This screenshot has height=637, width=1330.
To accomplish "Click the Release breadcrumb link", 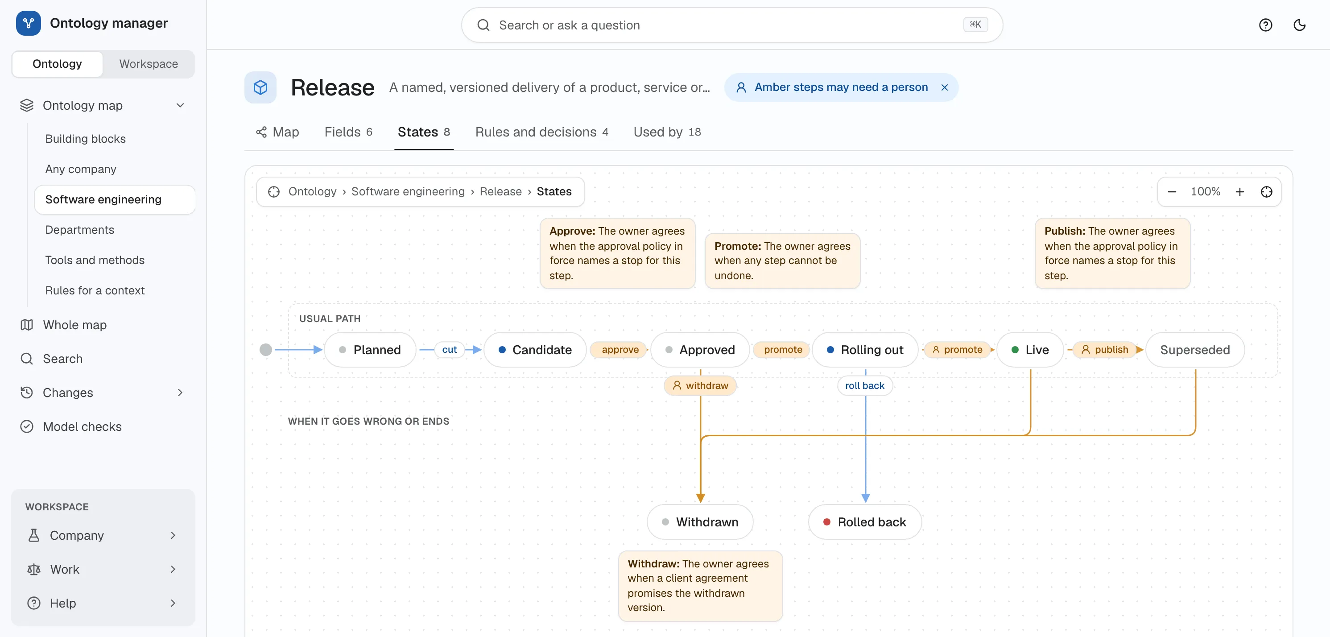I will (x=500, y=191).
